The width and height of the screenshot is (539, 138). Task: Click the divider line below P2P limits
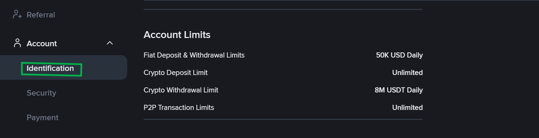tap(283, 120)
